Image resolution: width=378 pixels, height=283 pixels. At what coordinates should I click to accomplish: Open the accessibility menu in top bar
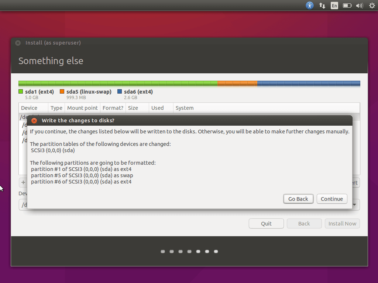tap(310, 6)
